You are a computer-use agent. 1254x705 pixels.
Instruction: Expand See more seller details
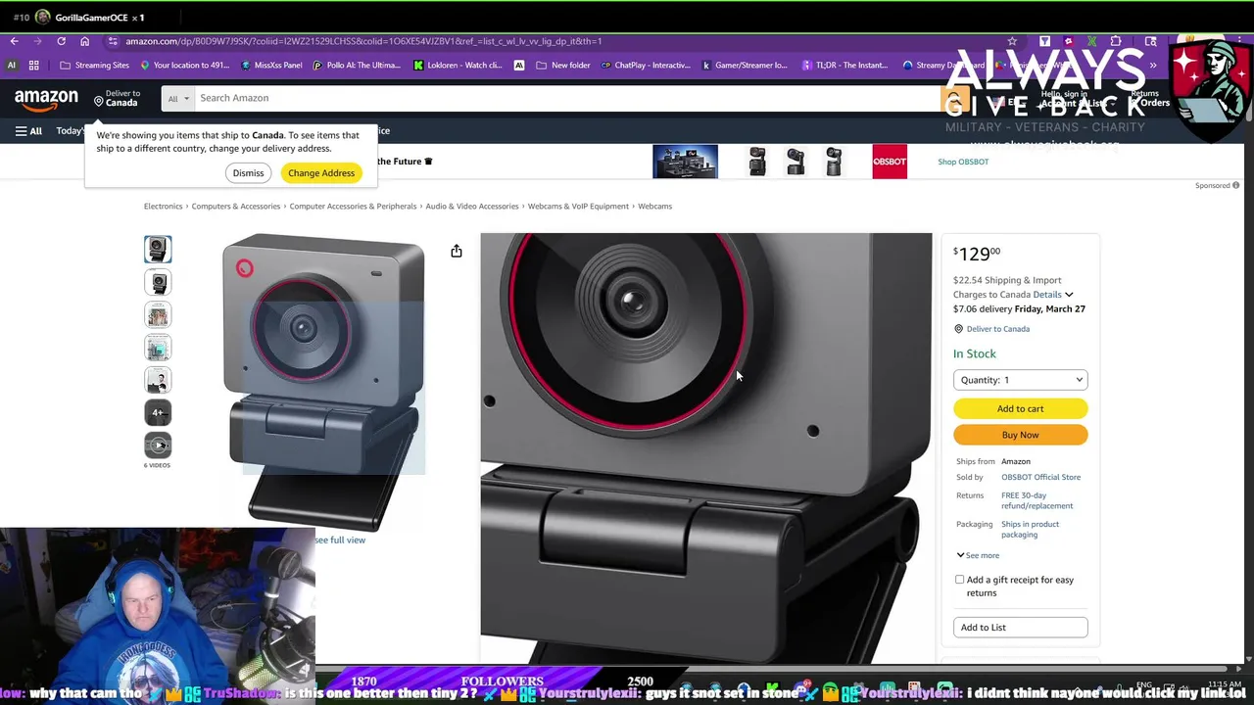tap(978, 555)
